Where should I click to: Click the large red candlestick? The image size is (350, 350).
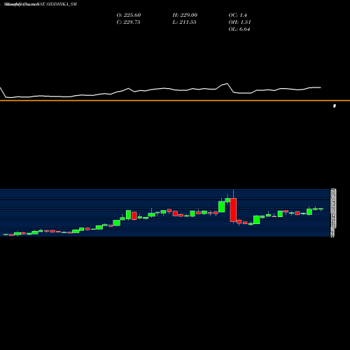pyautogui.click(x=233, y=210)
